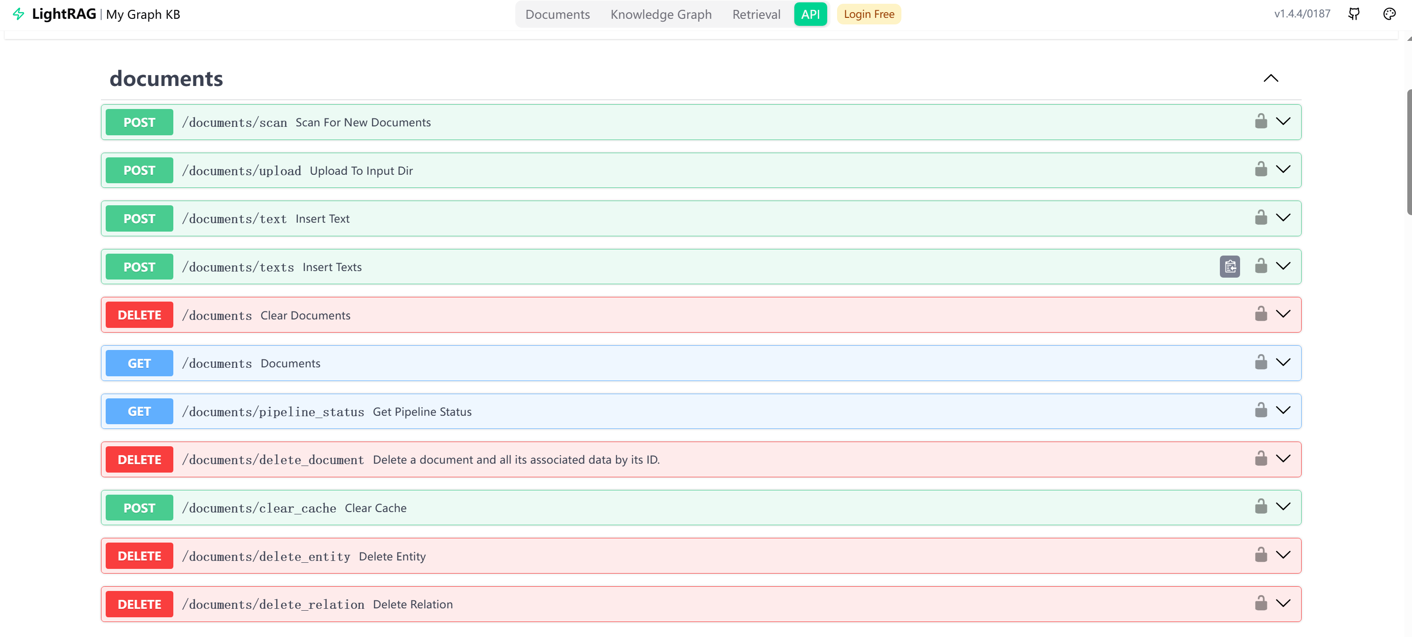This screenshot has height=637, width=1412.
Task: Open the Retrieval tab
Action: coord(756,14)
